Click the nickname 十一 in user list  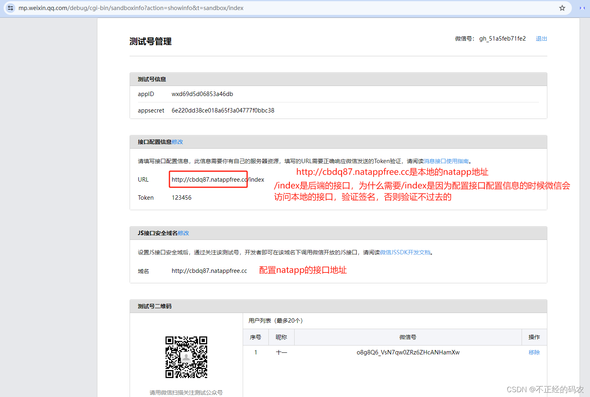click(281, 352)
